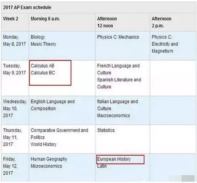Click the highlighted Calculus AB entry
The image size is (197, 183).
[x=42, y=66]
